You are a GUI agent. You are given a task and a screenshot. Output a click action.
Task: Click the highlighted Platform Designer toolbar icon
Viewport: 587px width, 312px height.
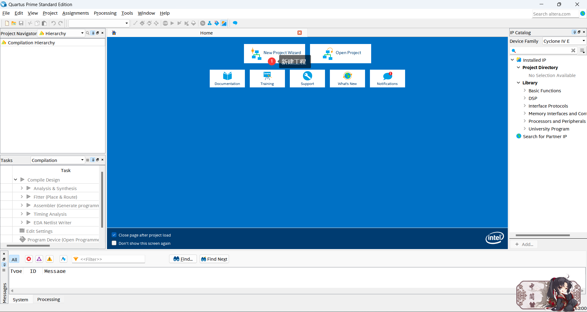click(224, 23)
